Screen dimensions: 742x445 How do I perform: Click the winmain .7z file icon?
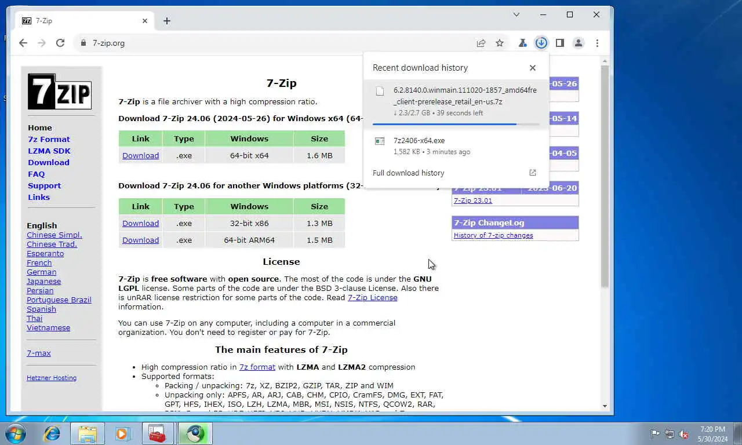point(380,91)
